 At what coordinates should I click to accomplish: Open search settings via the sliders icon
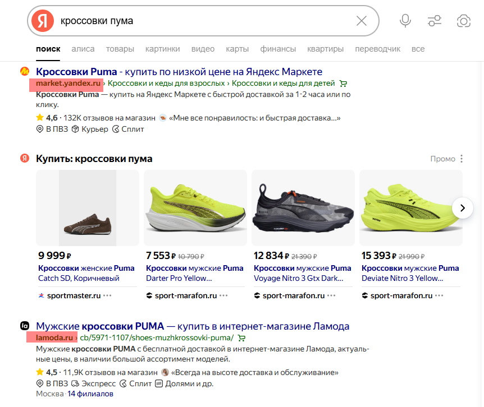click(x=434, y=21)
